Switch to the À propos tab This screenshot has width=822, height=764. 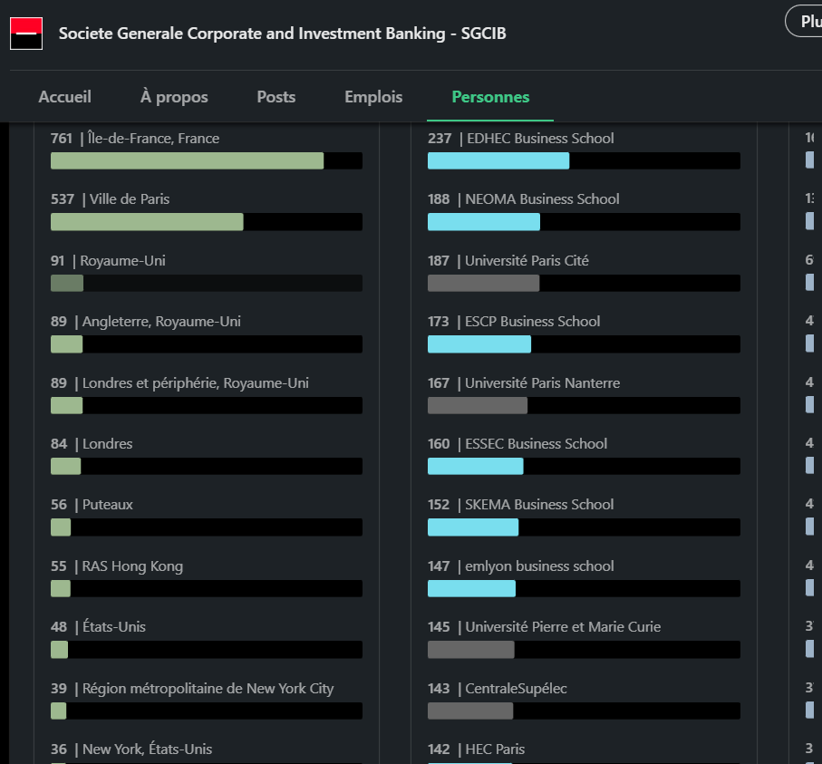pyautogui.click(x=174, y=97)
